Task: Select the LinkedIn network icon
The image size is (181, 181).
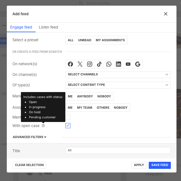Action: (118, 64)
